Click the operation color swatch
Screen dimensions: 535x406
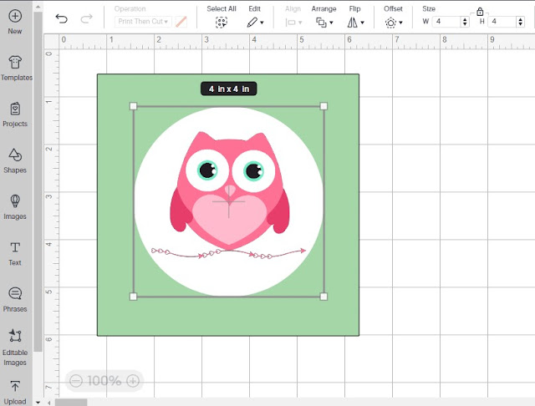(x=181, y=22)
